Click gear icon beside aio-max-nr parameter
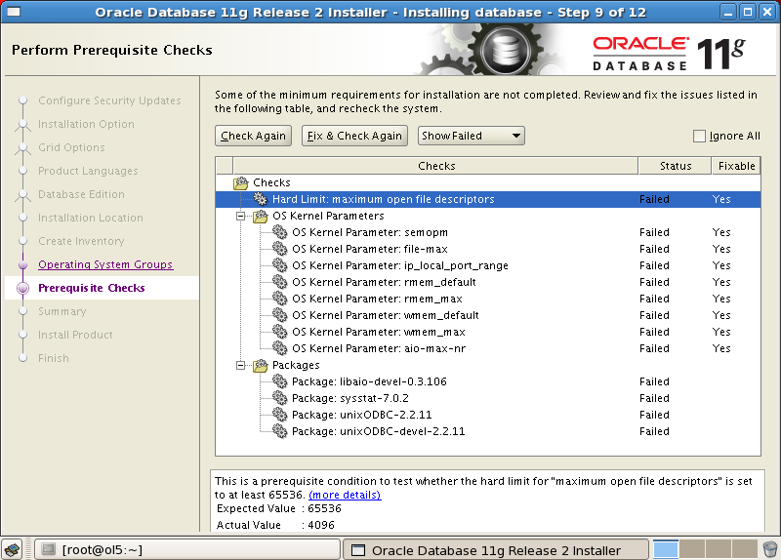 (280, 348)
